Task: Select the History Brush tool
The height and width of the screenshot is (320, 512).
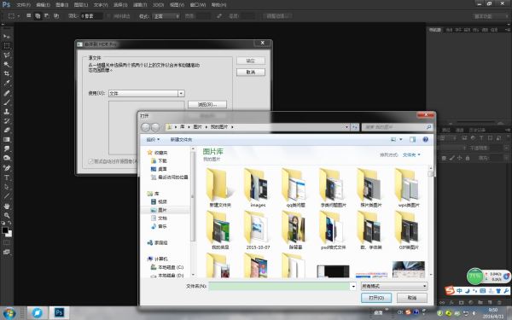Action: point(7,121)
